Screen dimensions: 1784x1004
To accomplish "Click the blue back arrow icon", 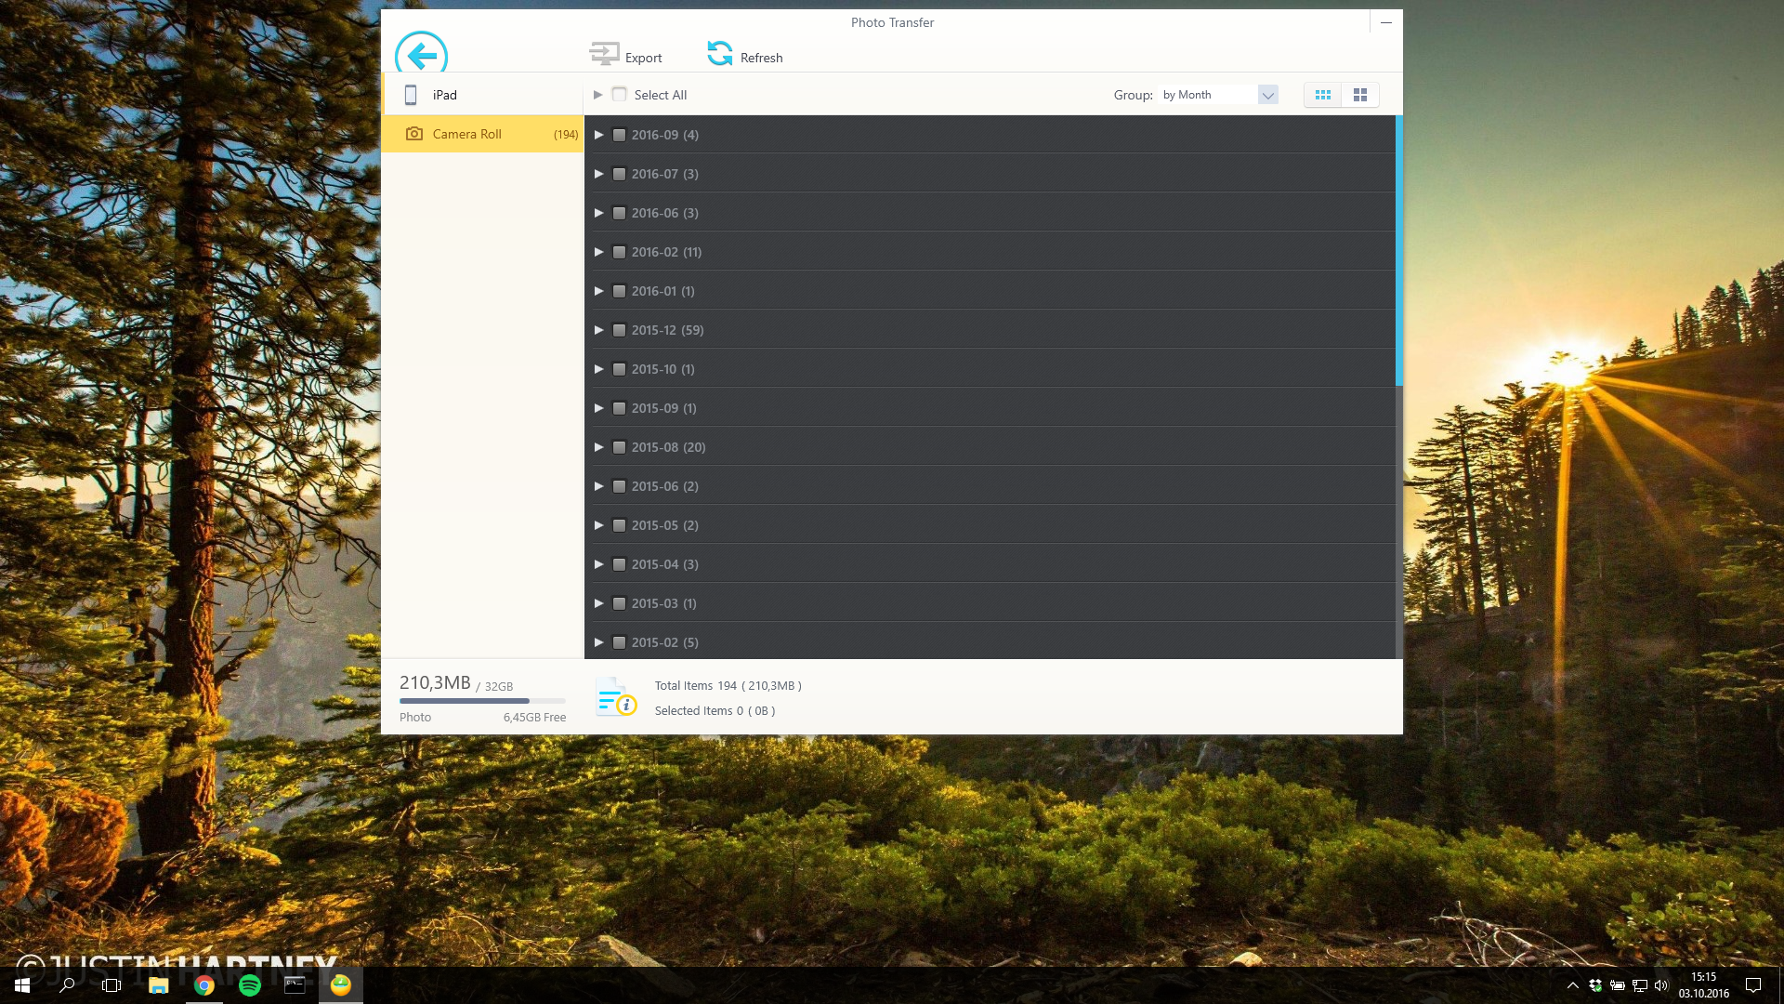I will pos(421,56).
